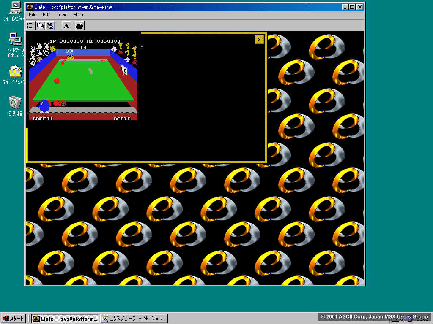Open the Edit menu
This screenshot has height=324, width=433.
tap(47, 15)
